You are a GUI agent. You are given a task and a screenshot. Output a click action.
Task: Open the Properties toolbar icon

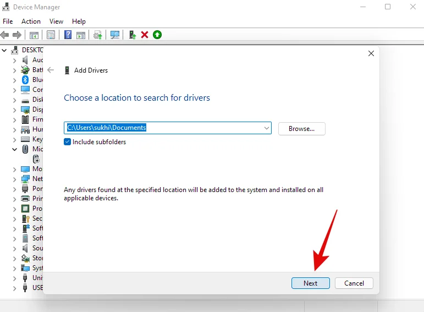click(51, 35)
